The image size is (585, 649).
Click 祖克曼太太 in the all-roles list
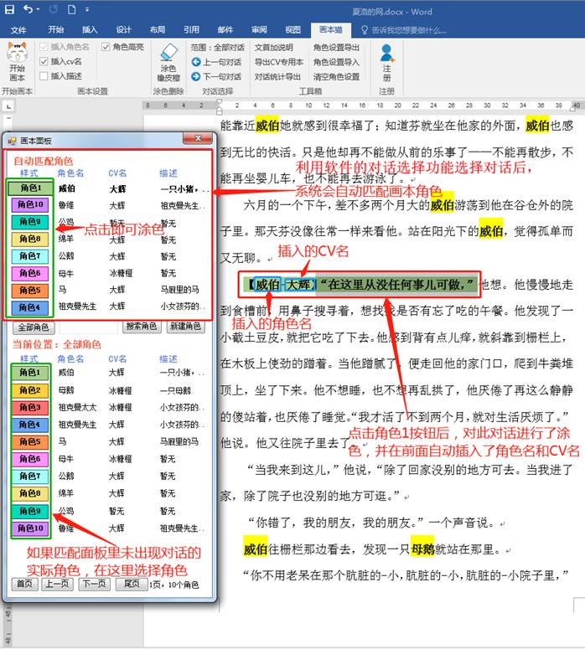[77, 407]
